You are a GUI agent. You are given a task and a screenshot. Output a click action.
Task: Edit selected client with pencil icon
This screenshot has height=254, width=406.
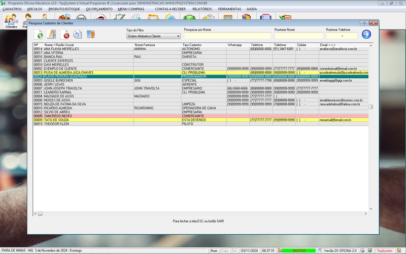pos(52,34)
